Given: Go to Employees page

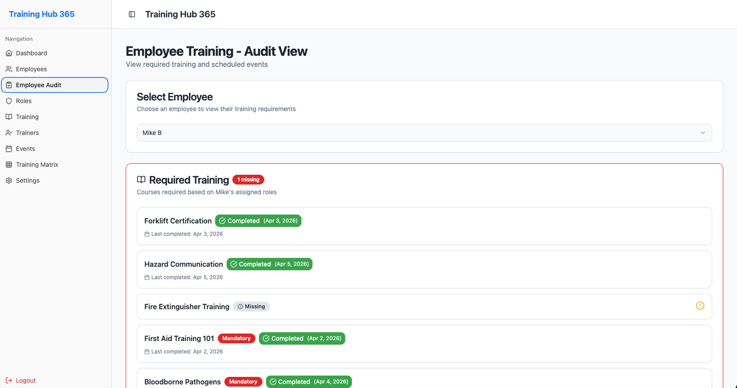Looking at the screenshot, I should click(x=55, y=69).
